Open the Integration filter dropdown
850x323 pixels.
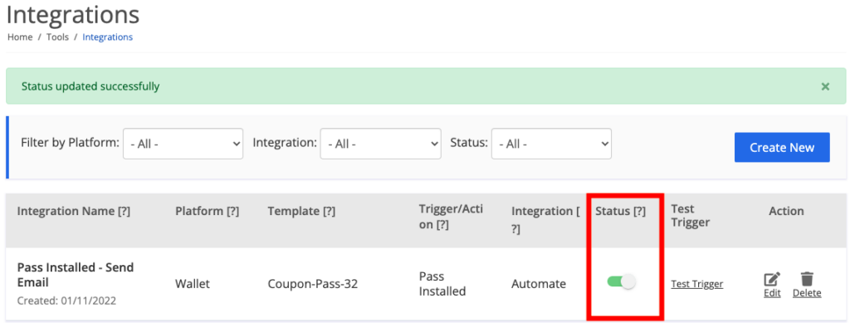click(x=380, y=144)
